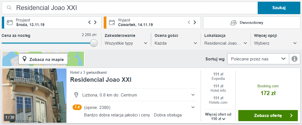Viewport: 302px width, 125px height.
Task: Click the green Zobacz ofertę button
Action: coord(268,116)
